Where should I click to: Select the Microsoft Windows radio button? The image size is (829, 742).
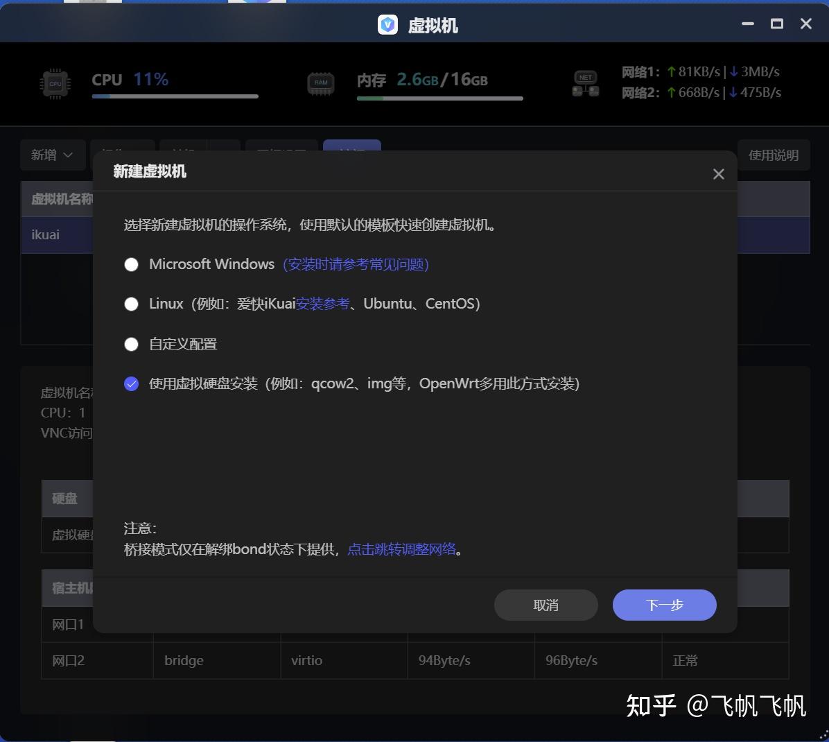pos(131,264)
